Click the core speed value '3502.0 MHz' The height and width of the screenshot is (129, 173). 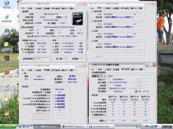(x=42, y=44)
